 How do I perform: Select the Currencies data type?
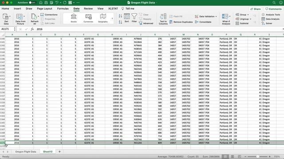pyautogui.click(x=88, y=18)
